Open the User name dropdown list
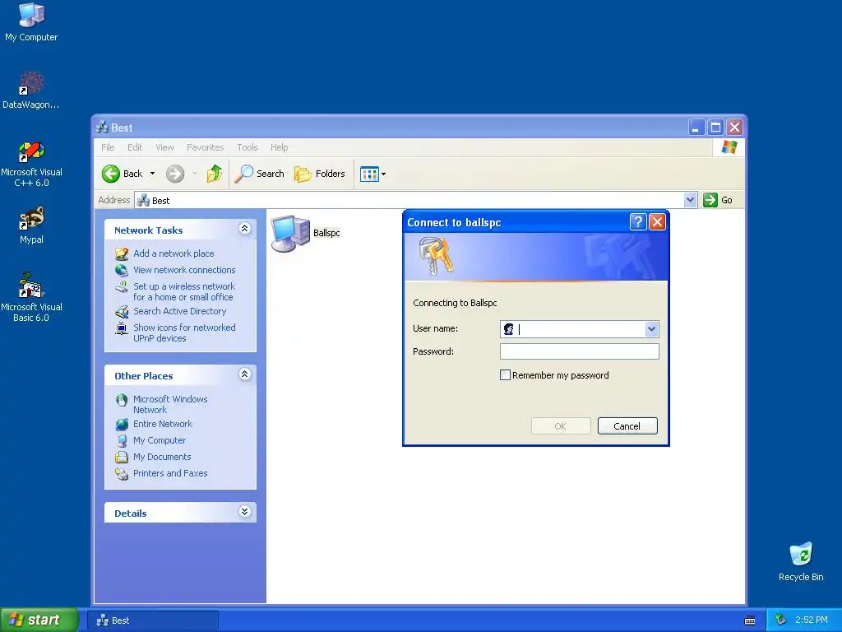The image size is (842, 632). pos(651,329)
